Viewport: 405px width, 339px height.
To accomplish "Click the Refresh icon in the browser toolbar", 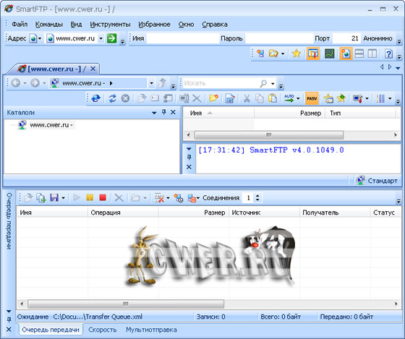I will [112, 98].
